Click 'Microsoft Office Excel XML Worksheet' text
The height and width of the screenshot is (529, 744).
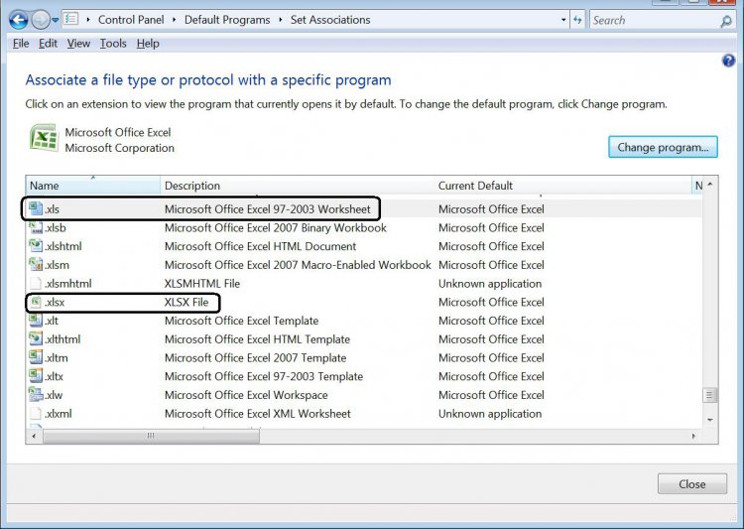click(x=257, y=414)
